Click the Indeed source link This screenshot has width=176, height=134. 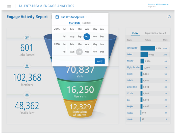(x=130, y=54)
